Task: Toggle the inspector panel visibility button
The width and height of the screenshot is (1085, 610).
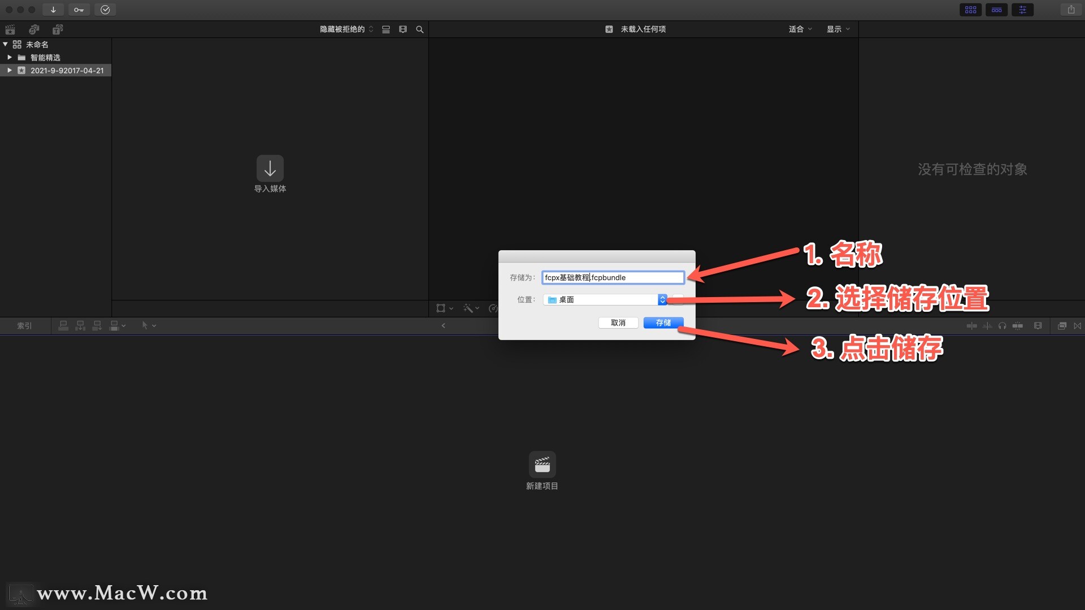Action: [x=1022, y=10]
